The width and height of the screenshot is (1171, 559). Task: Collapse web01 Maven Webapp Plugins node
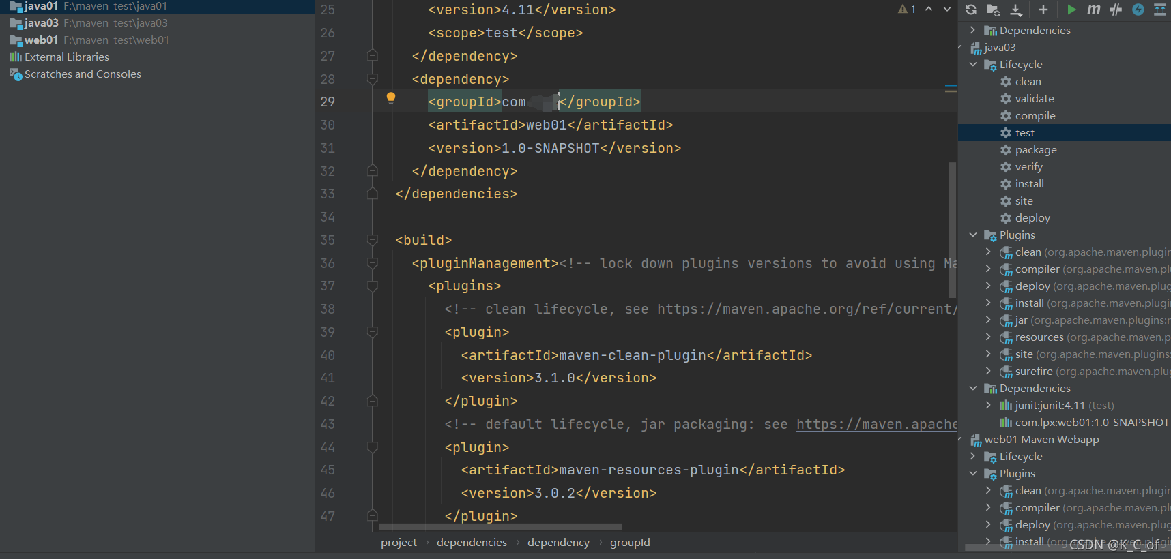973,473
